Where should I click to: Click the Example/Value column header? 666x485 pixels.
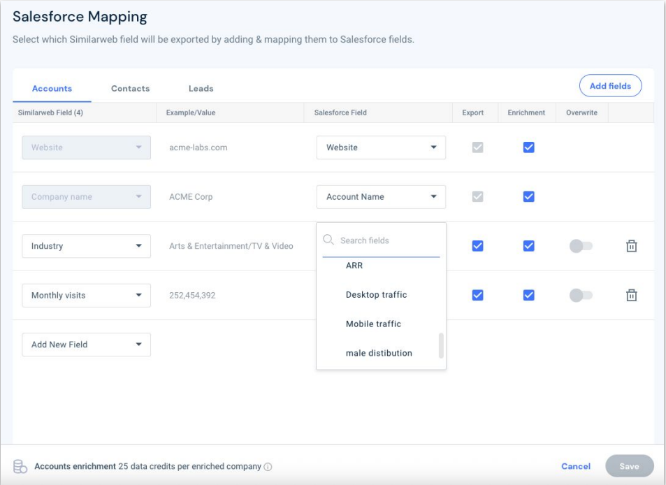[x=191, y=113]
